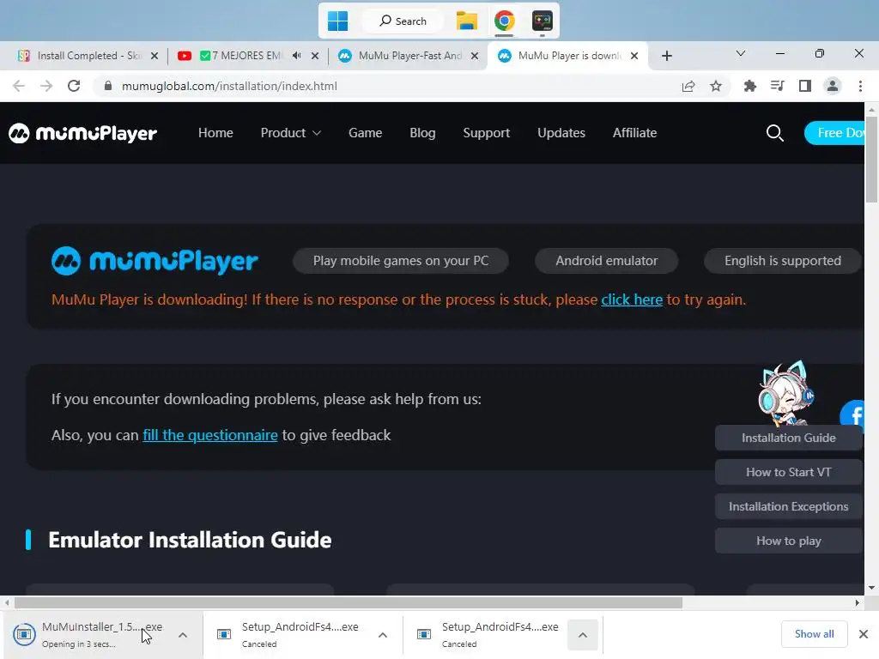
Task: Open the Home nav item
Action: (215, 133)
